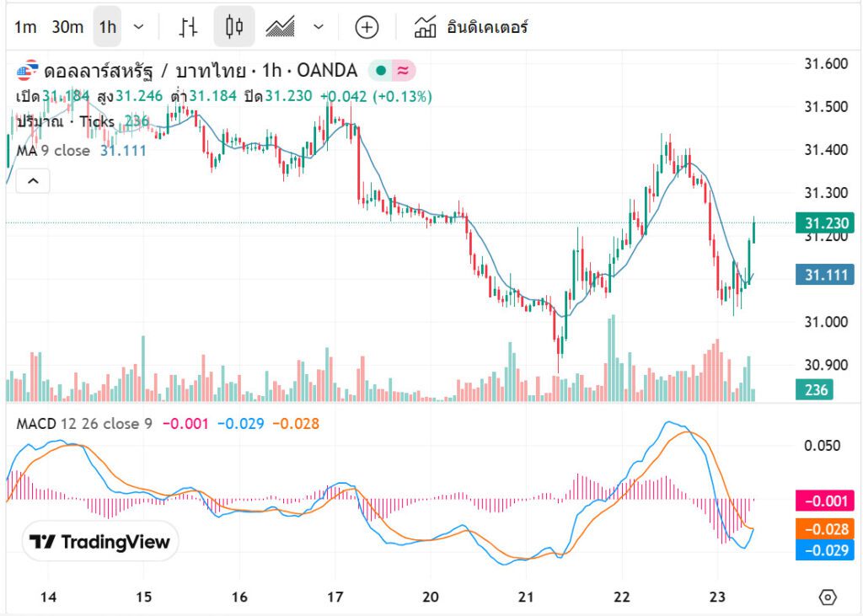Select the candlestick chart style icon
This screenshot has width=863, height=616.
pyautogui.click(x=234, y=27)
